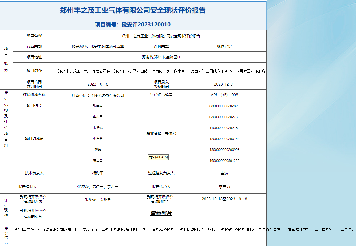
Task: Click the 项目录入系统时间 label
Action: (x=161, y=84)
